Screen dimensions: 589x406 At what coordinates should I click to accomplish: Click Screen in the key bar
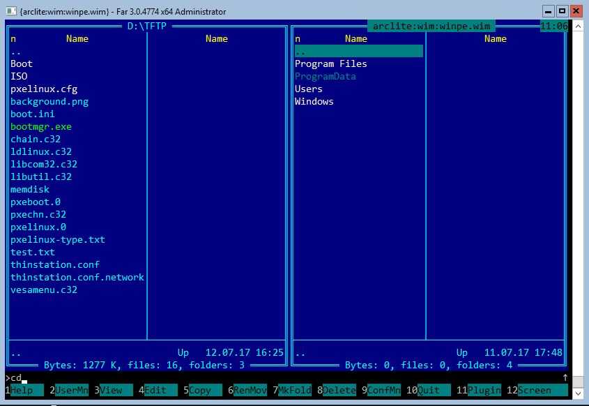[x=534, y=391]
